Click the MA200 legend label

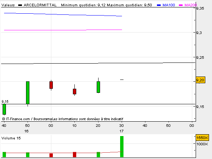191,5
